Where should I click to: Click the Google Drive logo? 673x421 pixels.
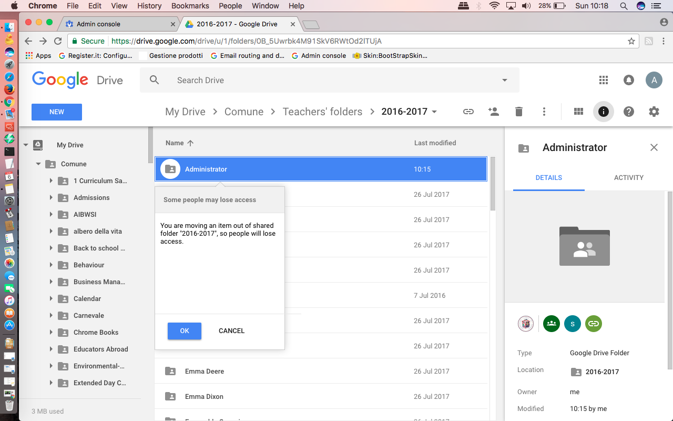point(77,80)
